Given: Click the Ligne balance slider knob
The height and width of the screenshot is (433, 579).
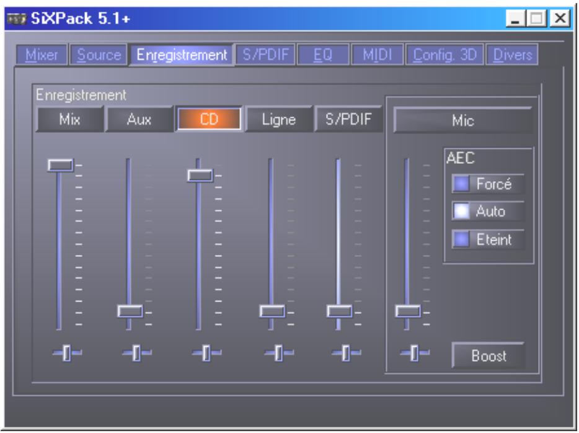Looking at the screenshot, I should coord(278,353).
